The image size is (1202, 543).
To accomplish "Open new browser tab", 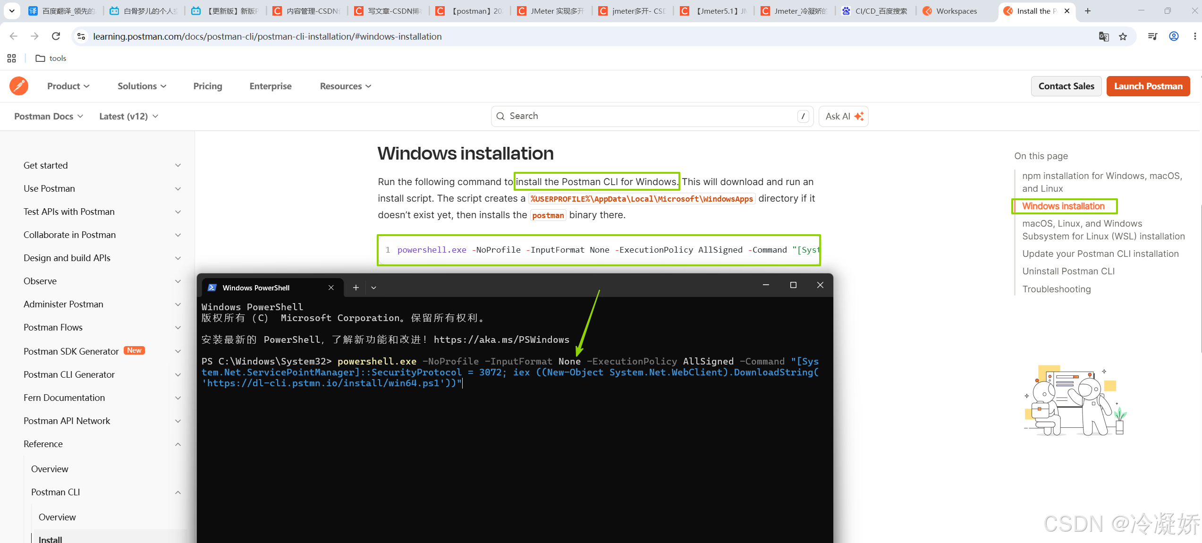I will point(1088,11).
